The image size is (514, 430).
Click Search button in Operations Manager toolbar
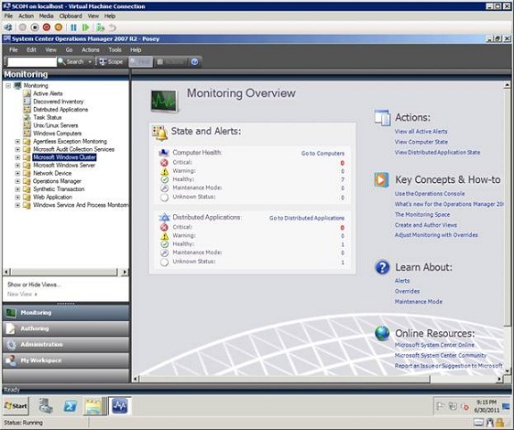coord(71,61)
